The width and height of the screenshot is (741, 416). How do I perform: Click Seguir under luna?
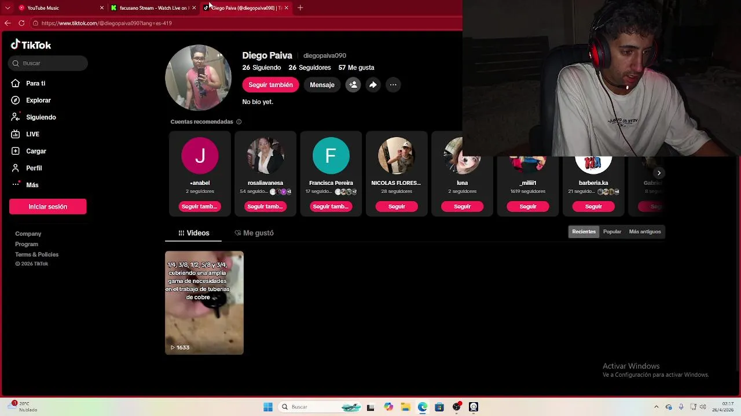point(462,206)
